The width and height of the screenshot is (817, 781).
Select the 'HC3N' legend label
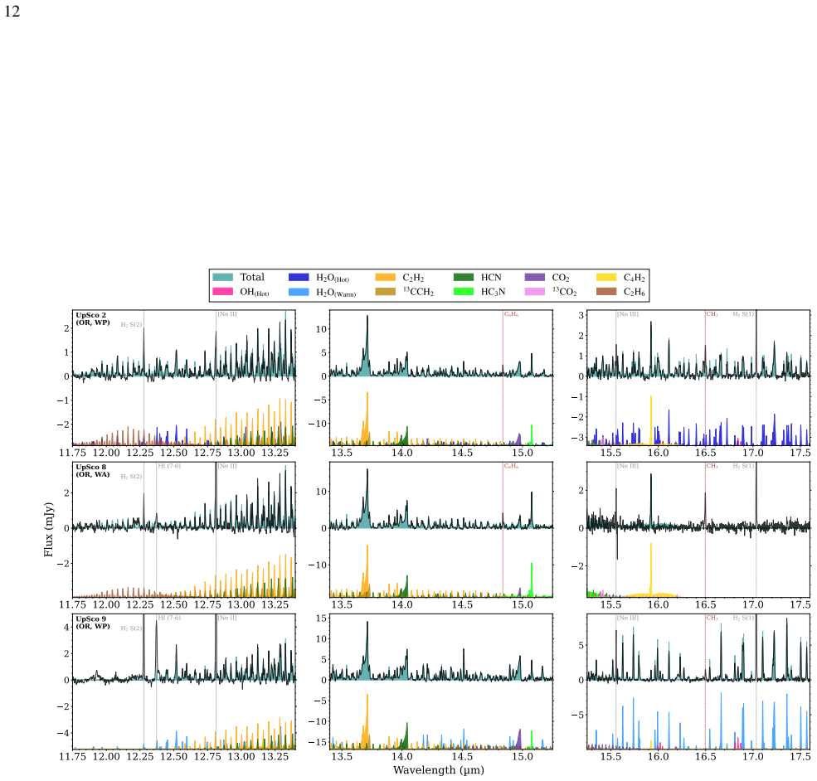pos(493,292)
